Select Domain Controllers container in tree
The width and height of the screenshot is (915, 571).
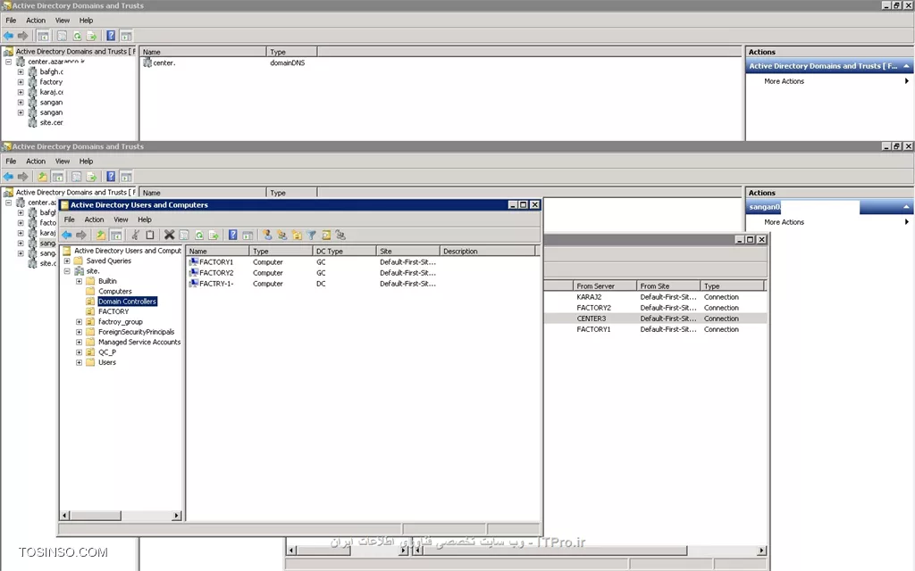(127, 302)
